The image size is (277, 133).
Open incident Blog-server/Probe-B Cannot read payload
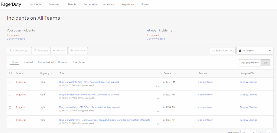tap(89, 95)
